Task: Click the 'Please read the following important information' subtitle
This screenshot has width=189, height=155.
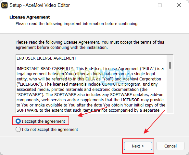Action: tap(77, 24)
